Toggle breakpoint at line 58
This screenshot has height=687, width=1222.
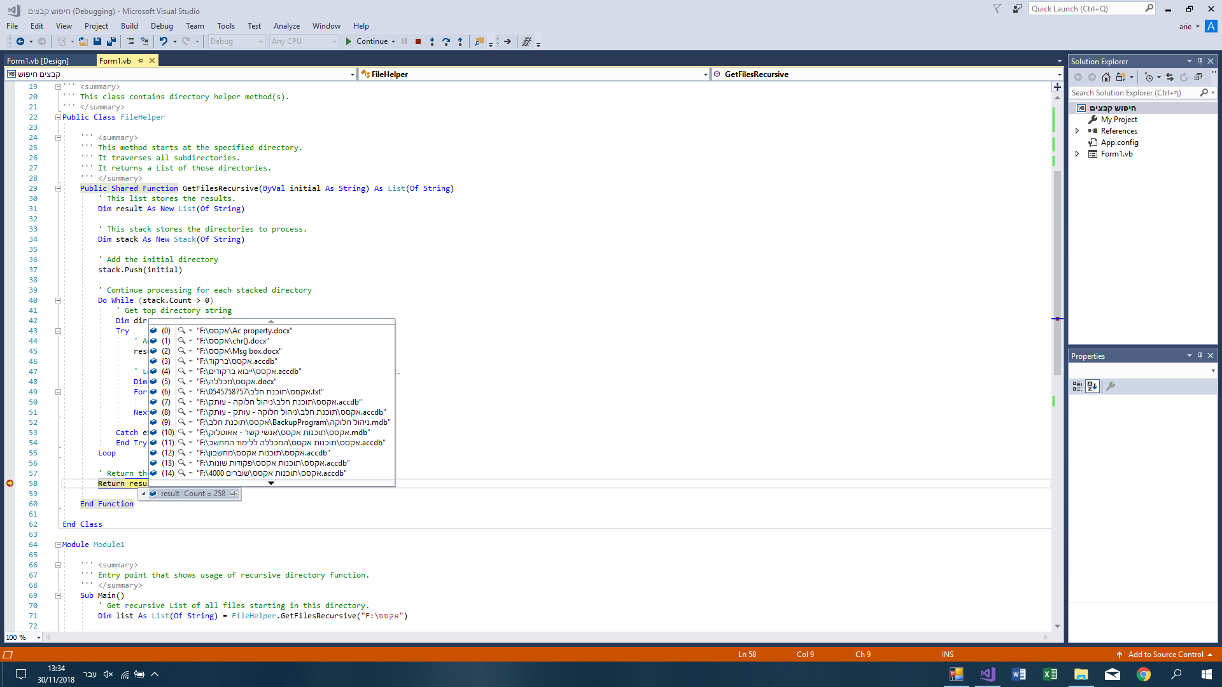pyautogui.click(x=10, y=483)
